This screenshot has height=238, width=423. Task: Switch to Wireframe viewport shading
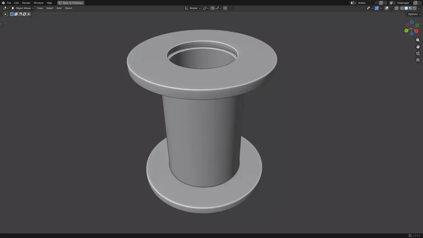coord(402,8)
